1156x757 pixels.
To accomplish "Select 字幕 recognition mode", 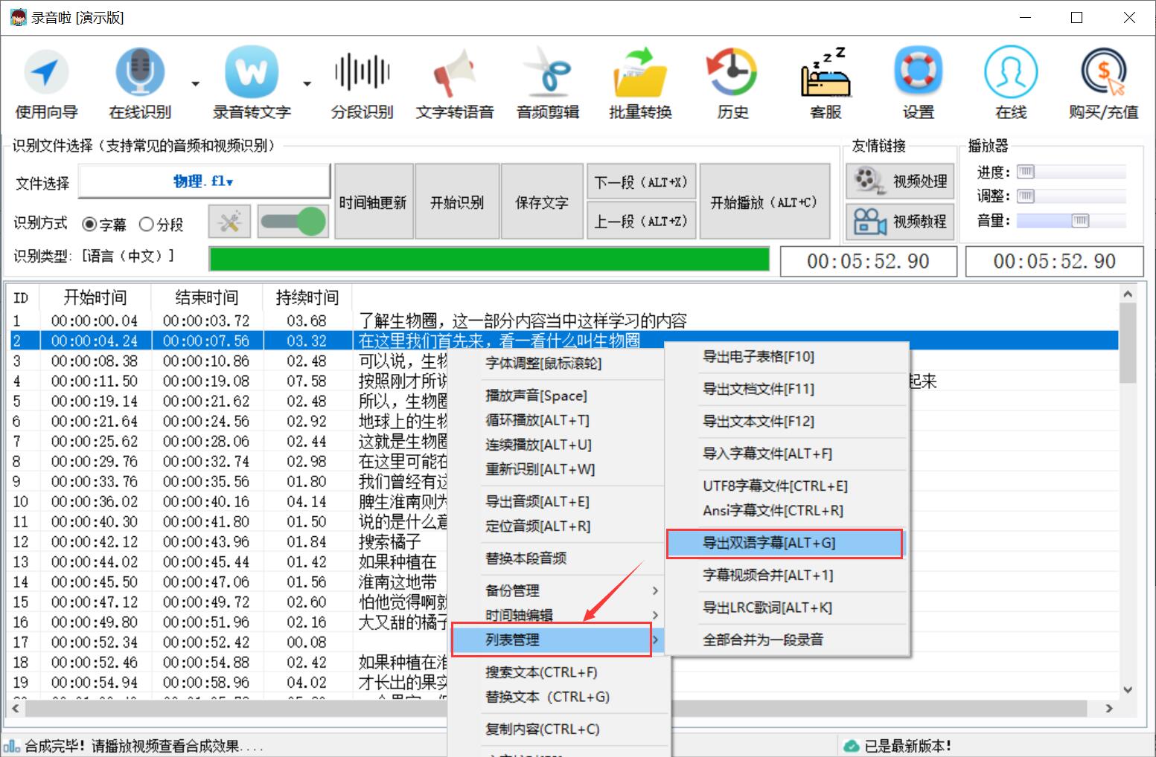I will tap(104, 224).
